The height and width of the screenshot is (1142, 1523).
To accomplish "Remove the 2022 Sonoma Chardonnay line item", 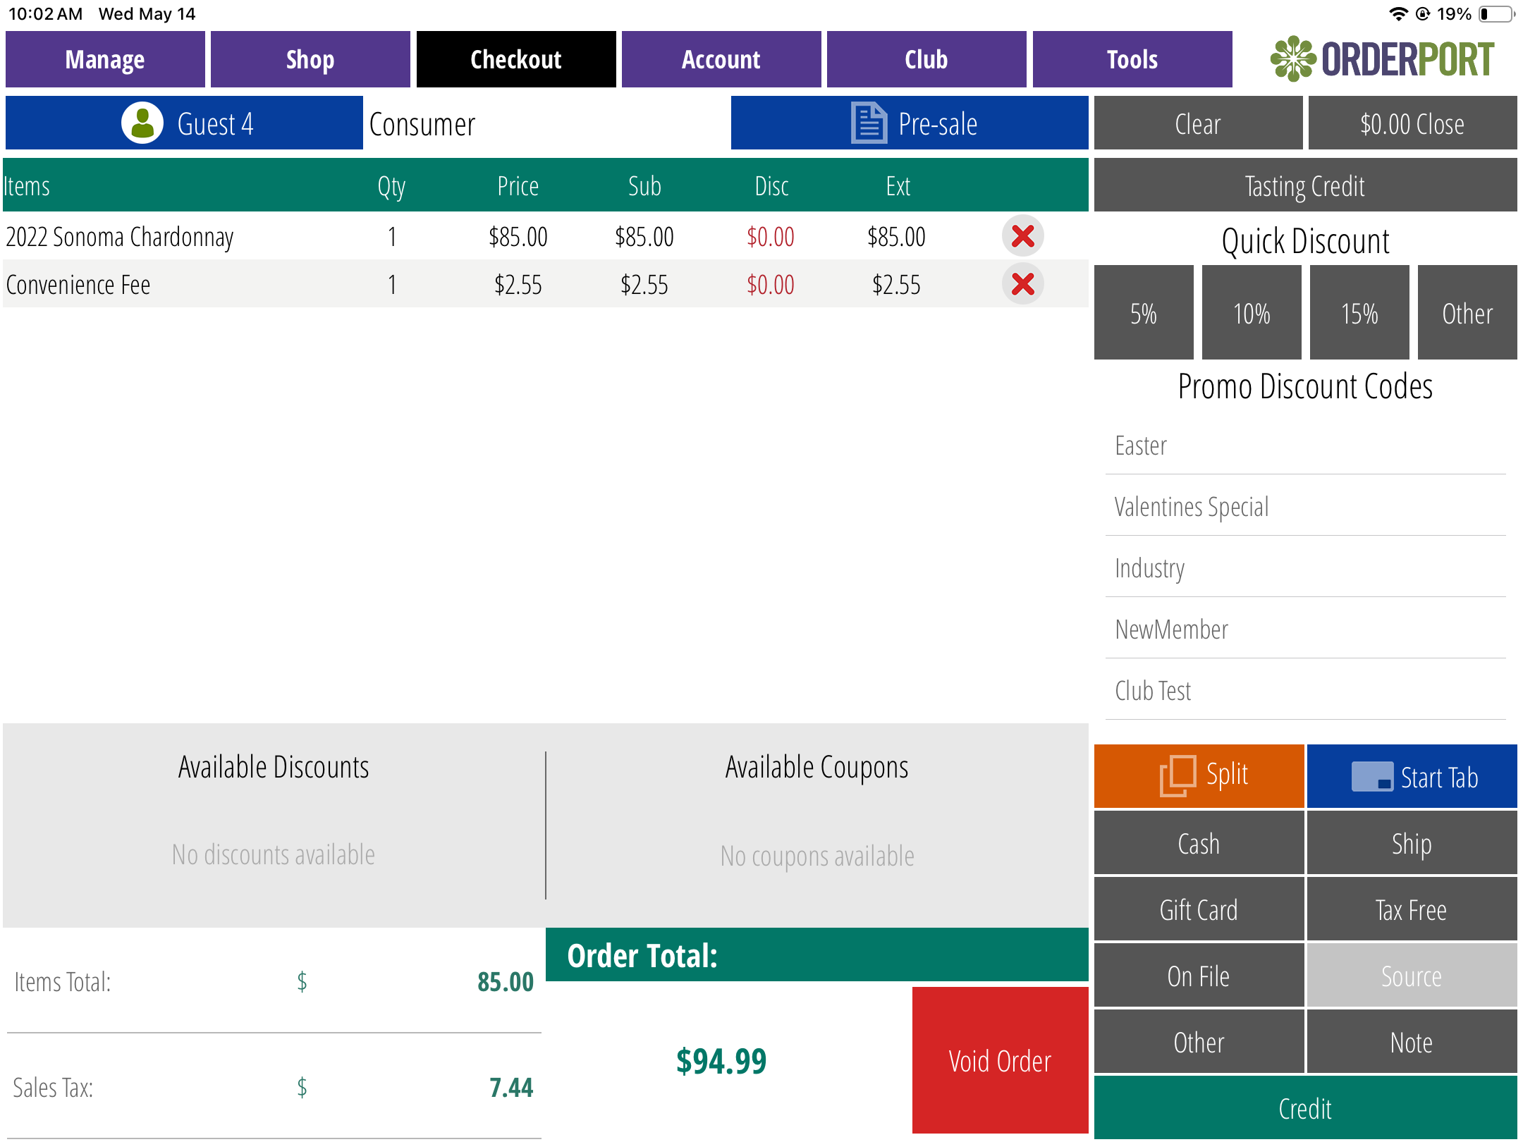I will click(1022, 236).
